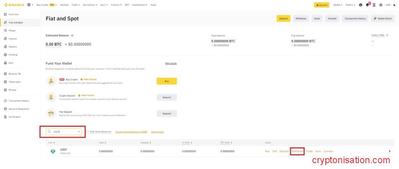Clear the USDT search with X icon
Image resolution: width=399 pixels, height=169 pixels.
(x=79, y=132)
